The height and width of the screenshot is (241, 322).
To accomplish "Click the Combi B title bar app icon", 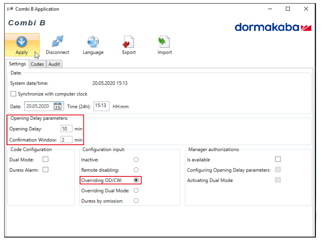I will tap(10, 9).
